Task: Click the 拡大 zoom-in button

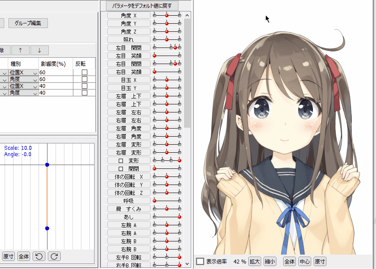Action: pos(254,261)
